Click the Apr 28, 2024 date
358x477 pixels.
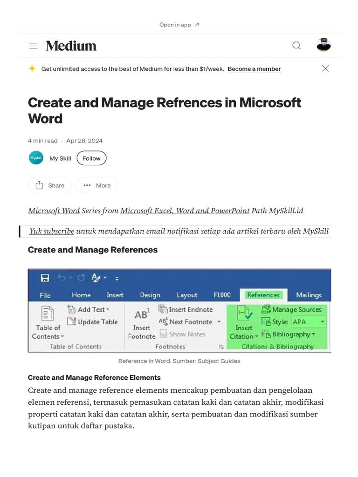pyautogui.click(x=84, y=141)
